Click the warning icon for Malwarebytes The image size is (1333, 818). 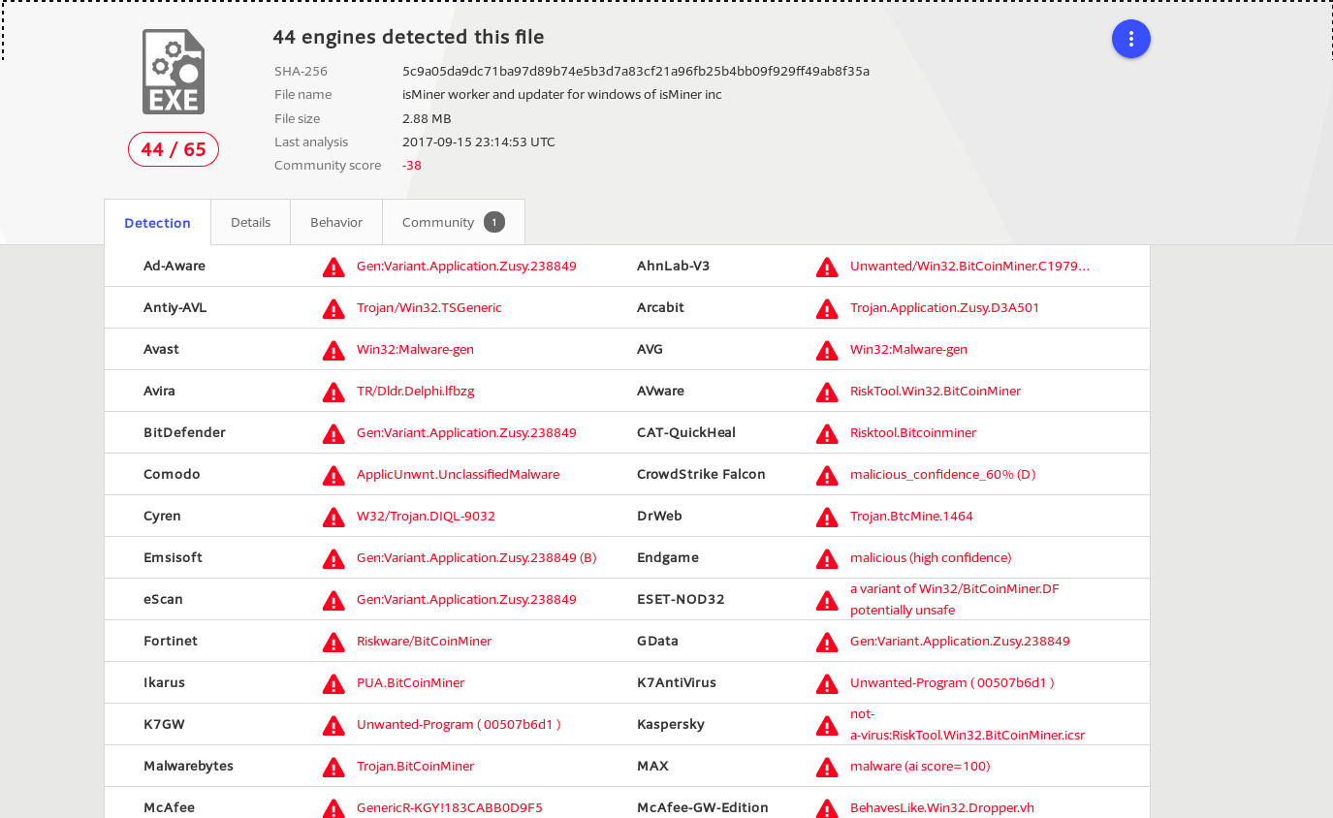click(x=333, y=767)
